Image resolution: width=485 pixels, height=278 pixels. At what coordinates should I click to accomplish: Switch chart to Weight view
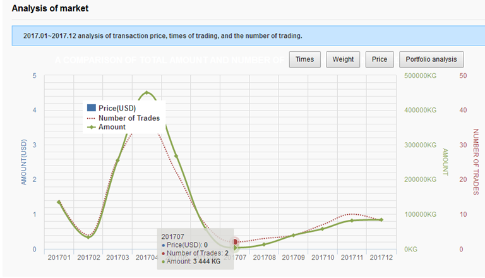click(344, 59)
